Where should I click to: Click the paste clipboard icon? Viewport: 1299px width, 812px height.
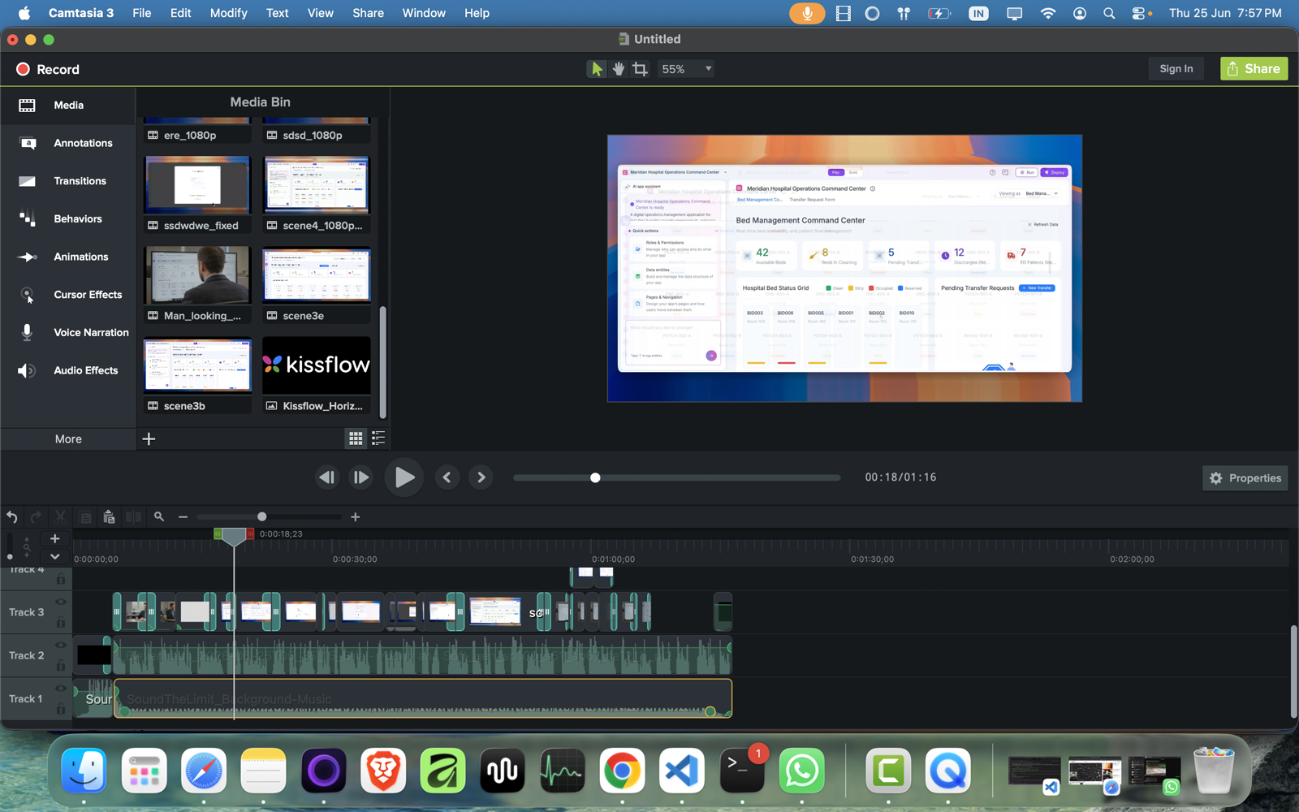(109, 517)
